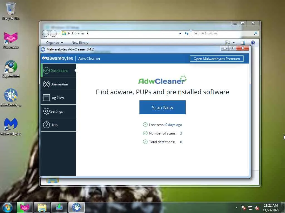The height and width of the screenshot is (213, 285).
Task: Click the Explorer help icon
Action: 253,42
